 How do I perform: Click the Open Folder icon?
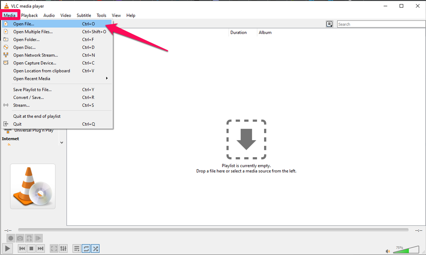(6, 39)
